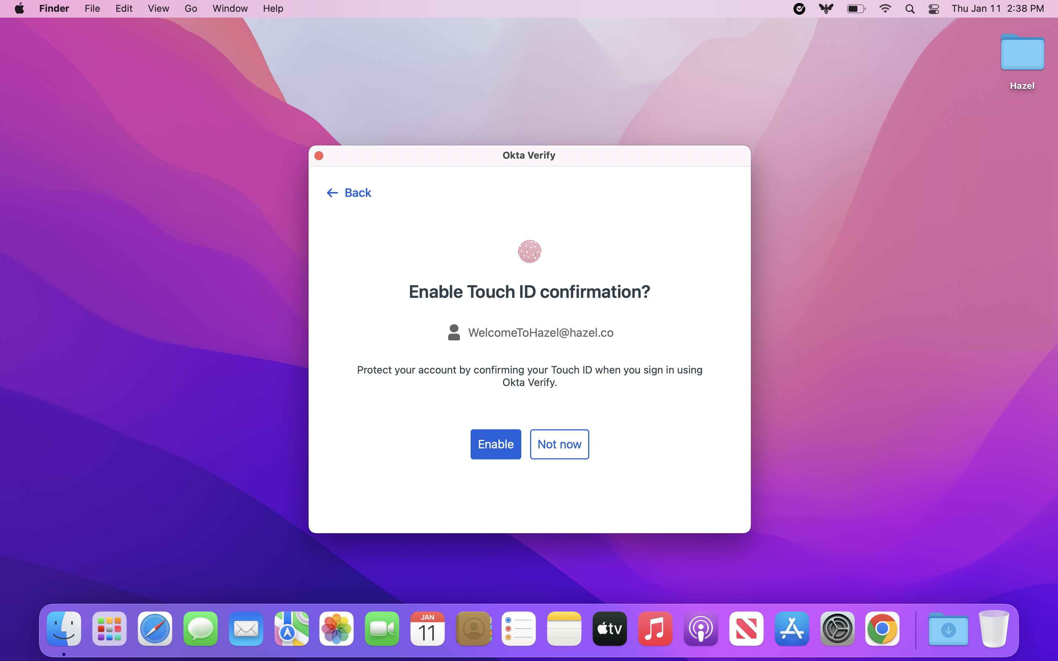Open System Preferences from the Dock
The width and height of the screenshot is (1058, 661).
837,629
